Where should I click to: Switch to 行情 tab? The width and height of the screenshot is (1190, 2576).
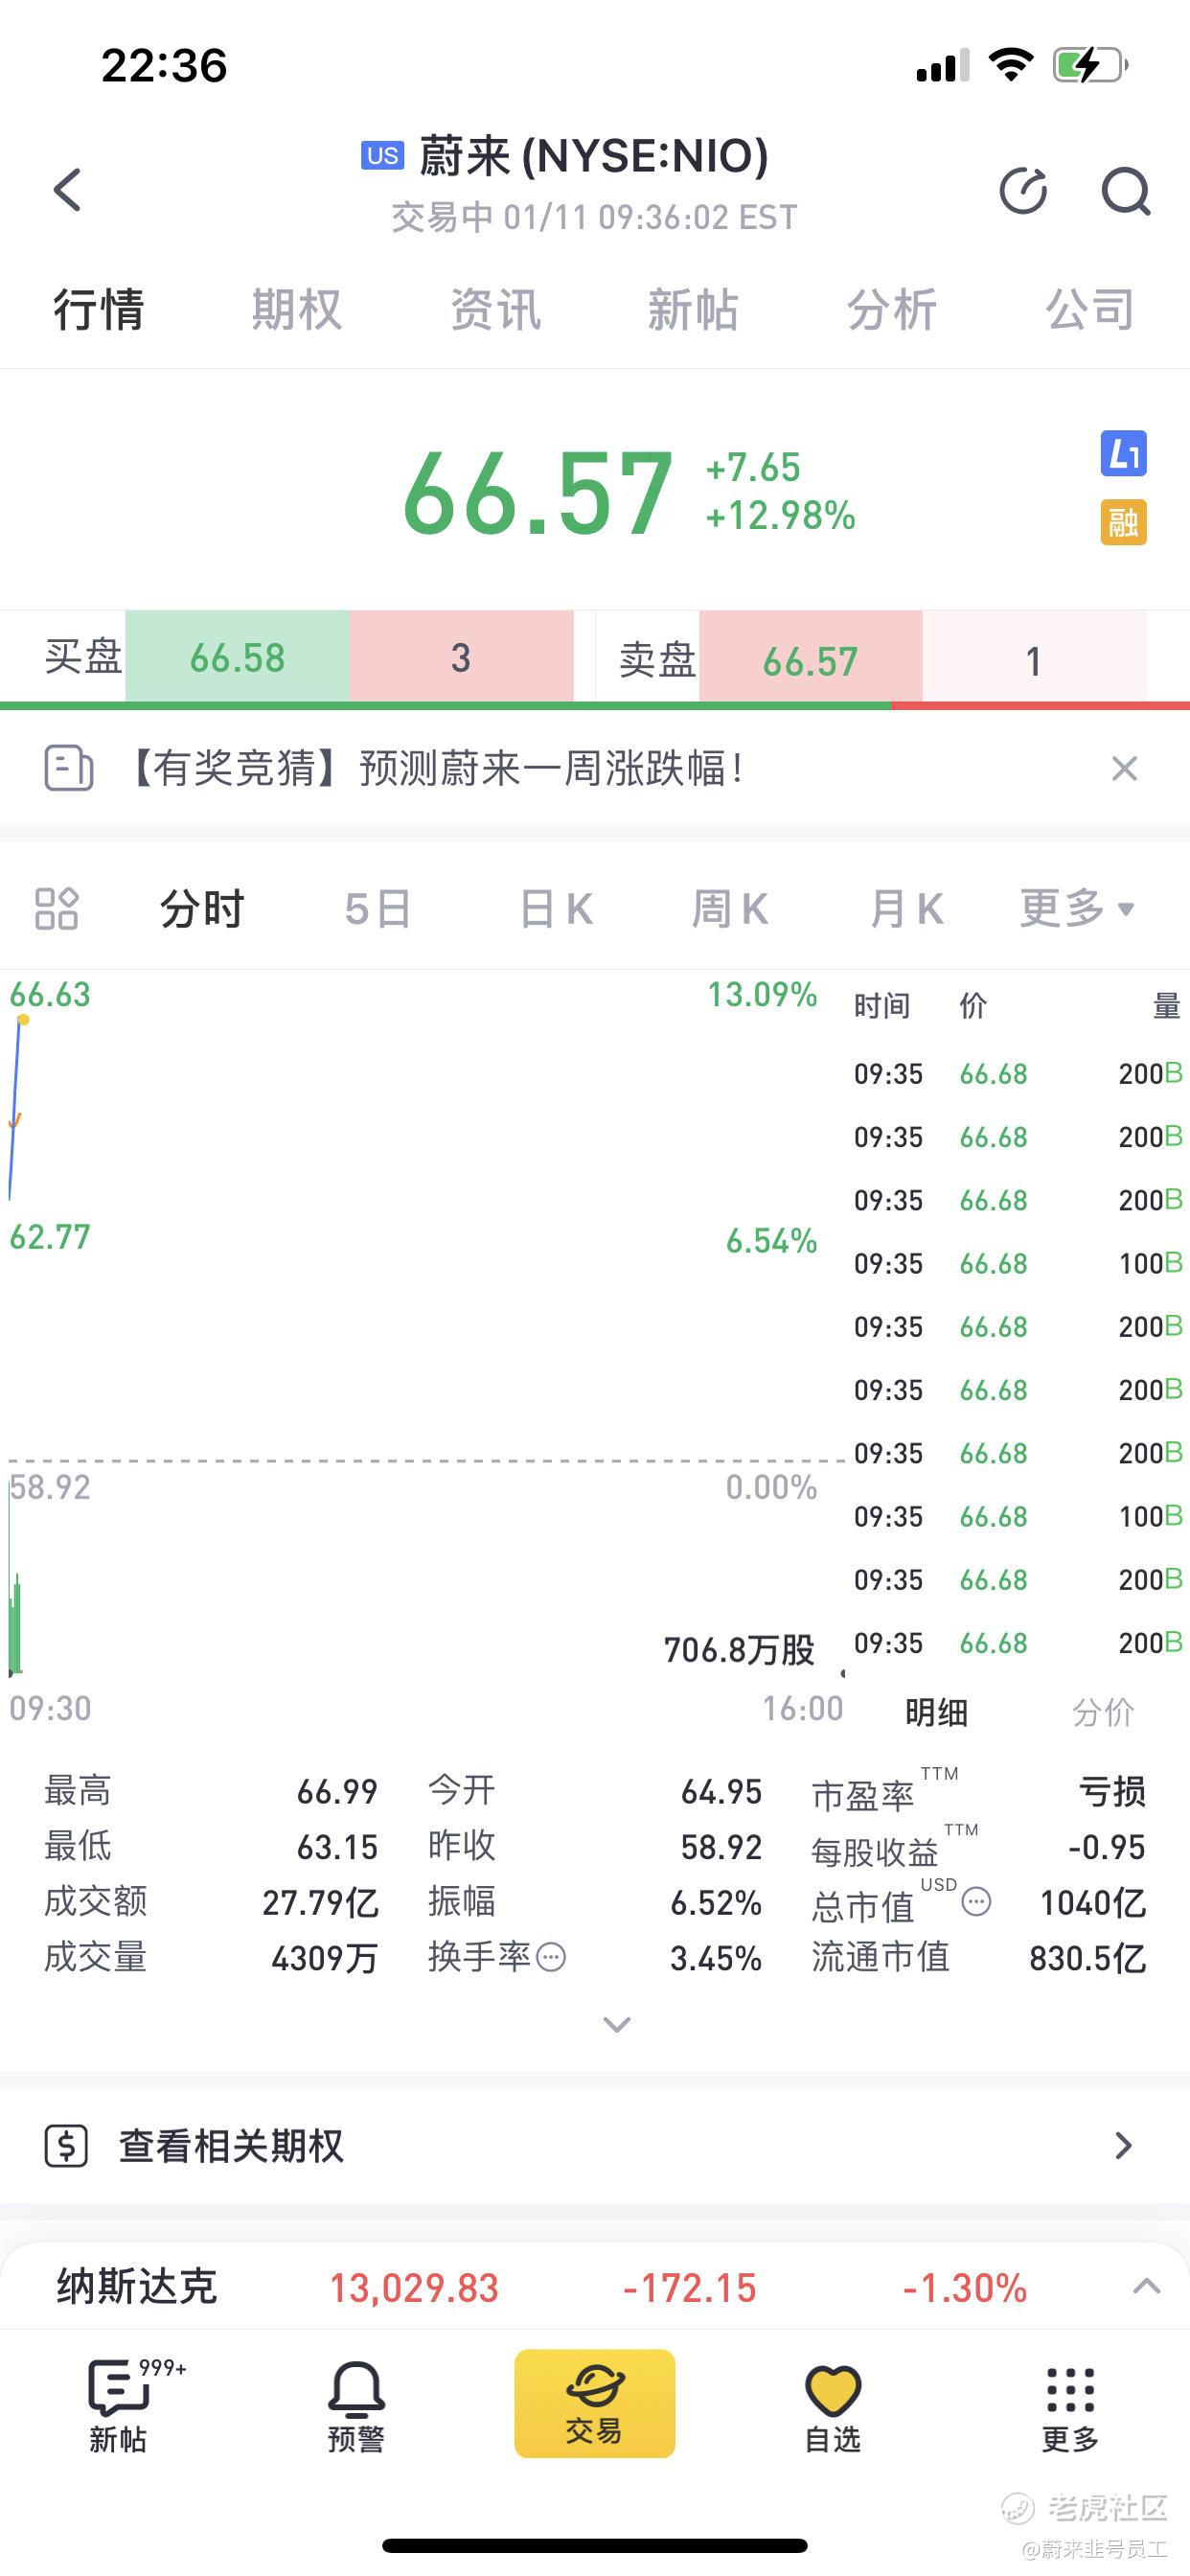click(99, 309)
